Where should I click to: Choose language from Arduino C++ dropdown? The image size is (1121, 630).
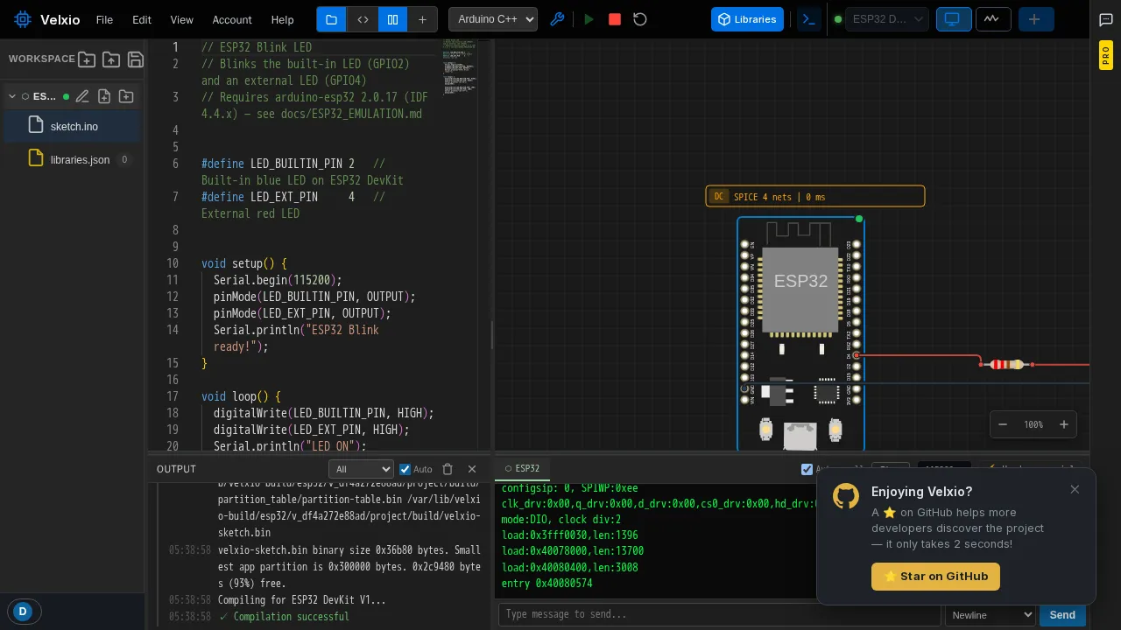click(x=493, y=19)
